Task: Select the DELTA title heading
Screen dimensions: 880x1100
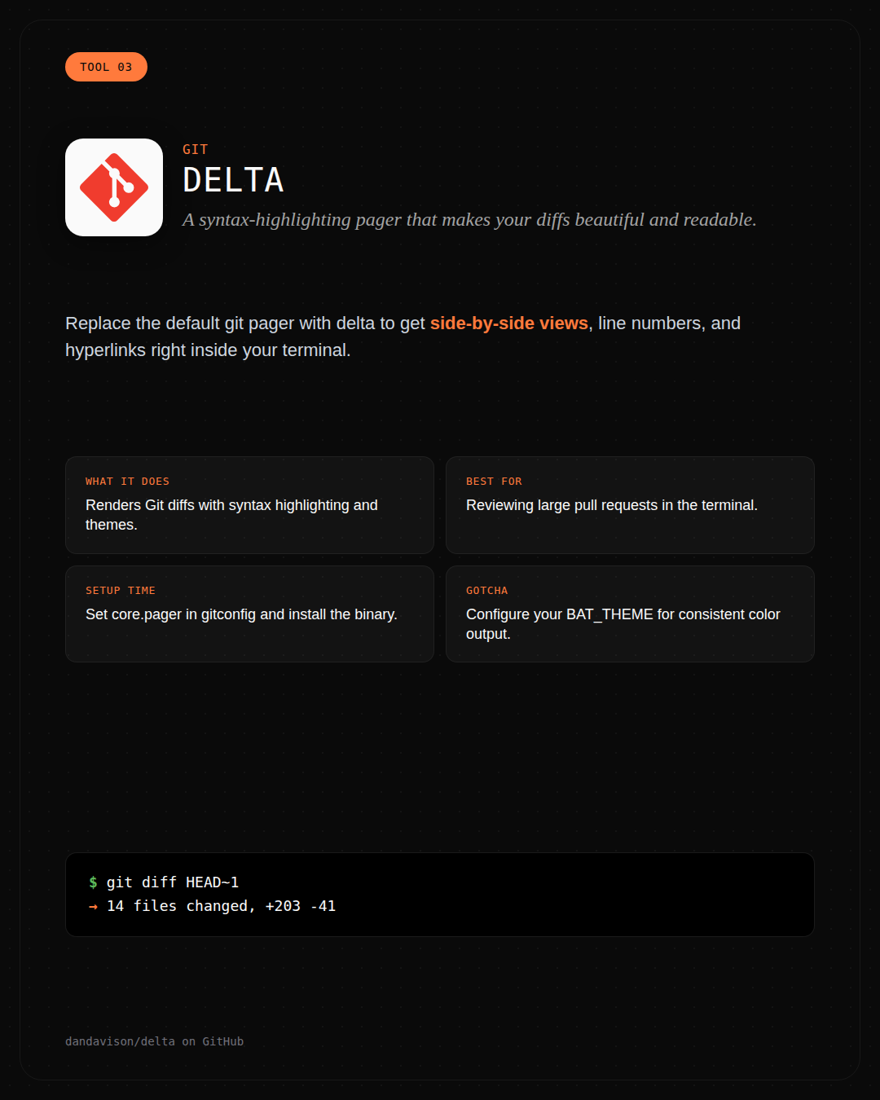Action: point(233,180)
